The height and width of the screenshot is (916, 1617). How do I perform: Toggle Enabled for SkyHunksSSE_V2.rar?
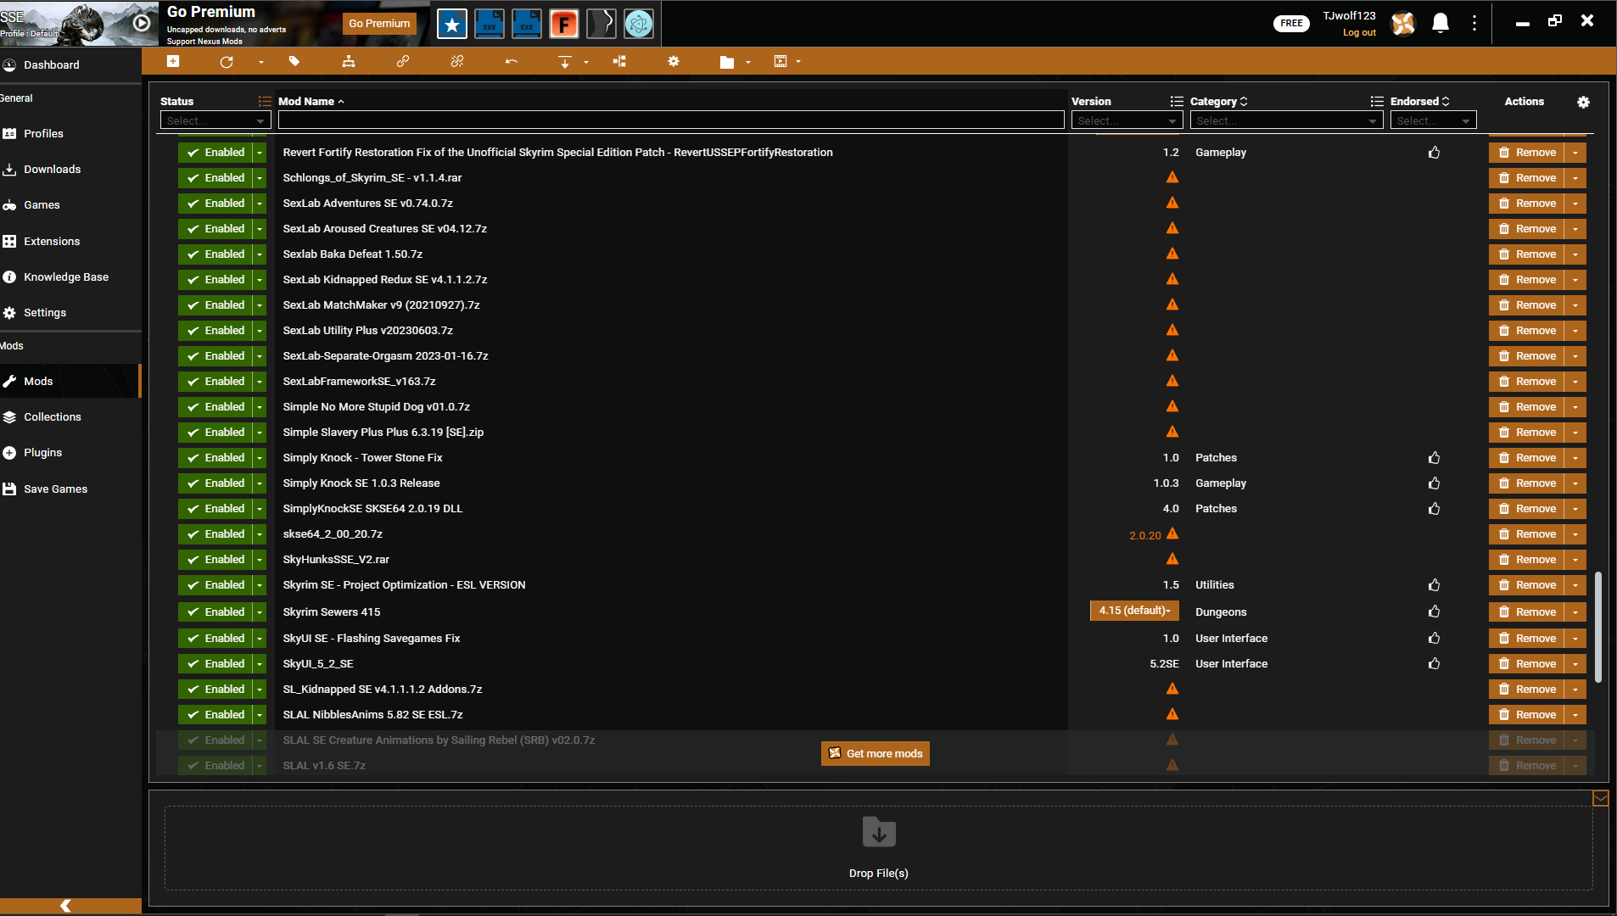tap(215, 560)
